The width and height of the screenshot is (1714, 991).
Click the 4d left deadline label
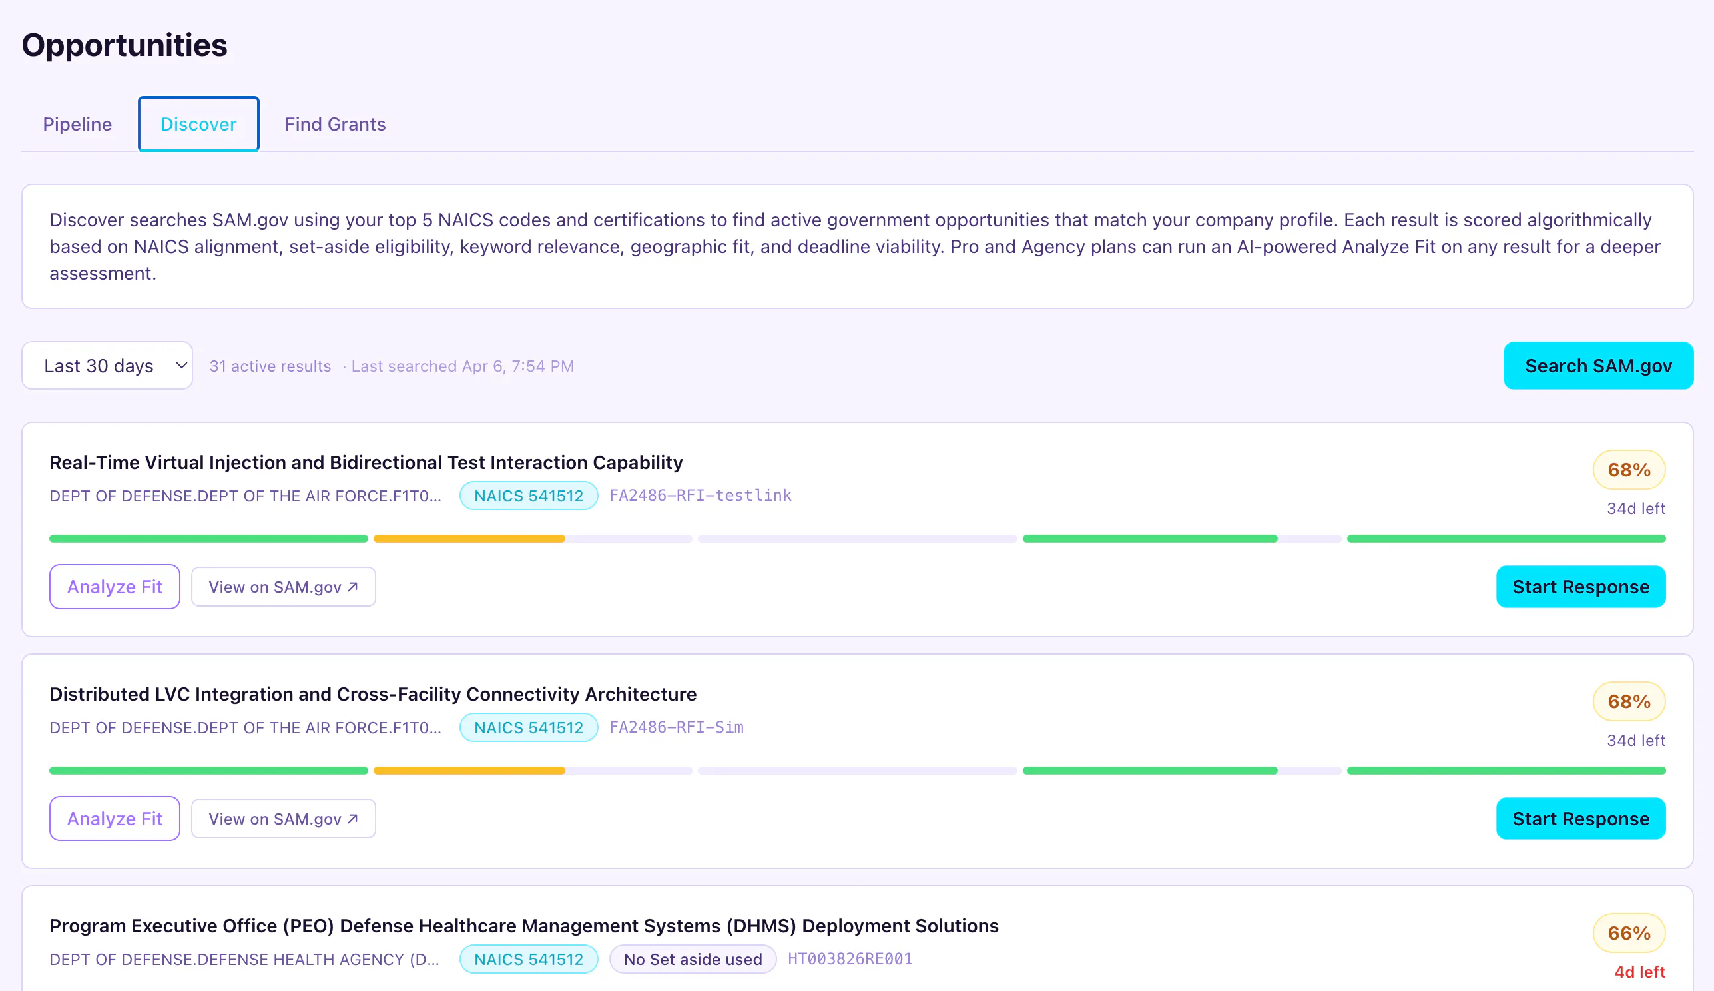[x=1640, y=972]
